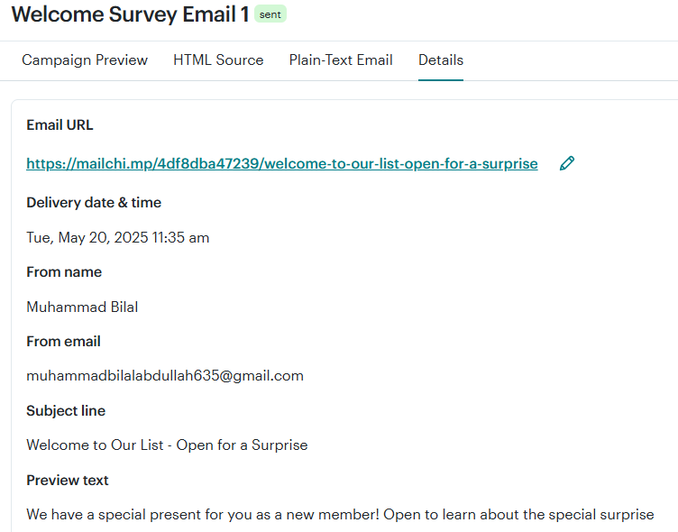The image size is (678, 532).
Task: Click the Delivery date & time heading
Action: [x=94, y=202]
